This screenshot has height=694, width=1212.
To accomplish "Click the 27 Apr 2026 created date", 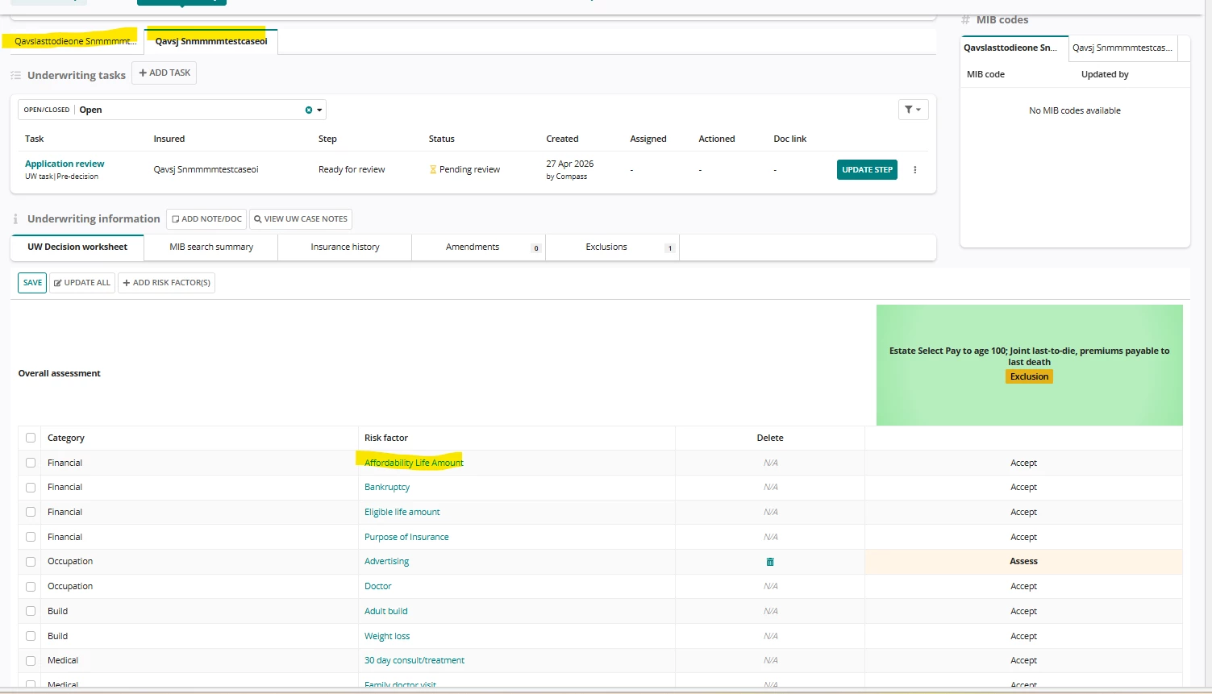I will [x=570, y=164].
